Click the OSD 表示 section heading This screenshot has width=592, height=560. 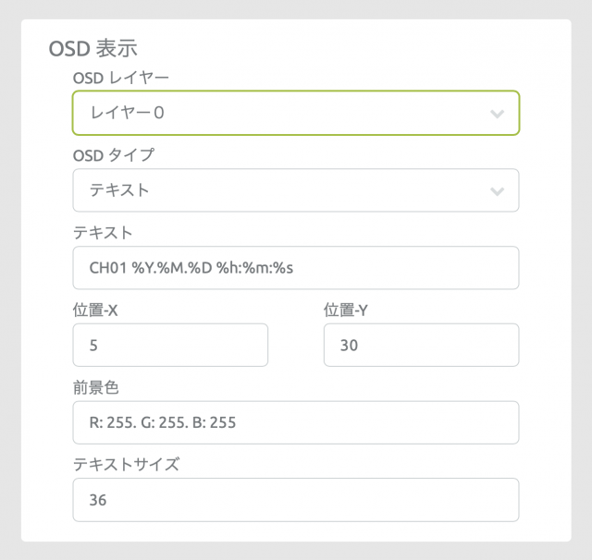coord(92,47)
